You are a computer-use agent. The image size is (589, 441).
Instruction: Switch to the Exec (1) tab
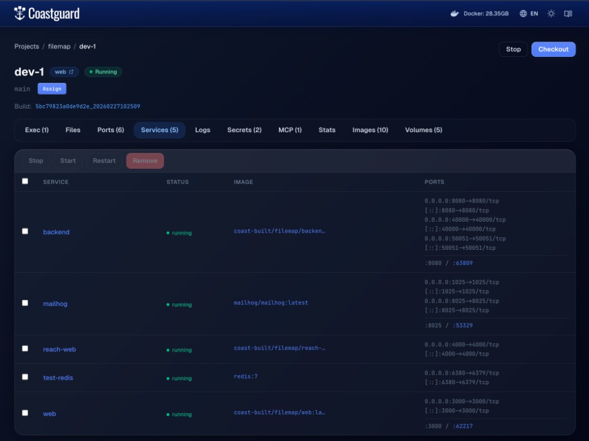37,130
